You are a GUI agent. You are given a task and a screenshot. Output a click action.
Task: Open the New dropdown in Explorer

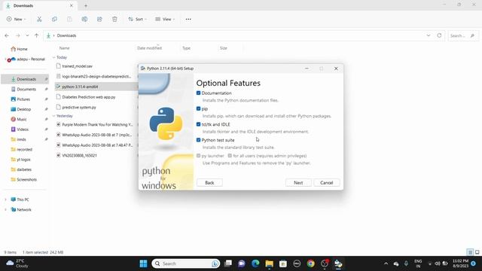point(17,19)
